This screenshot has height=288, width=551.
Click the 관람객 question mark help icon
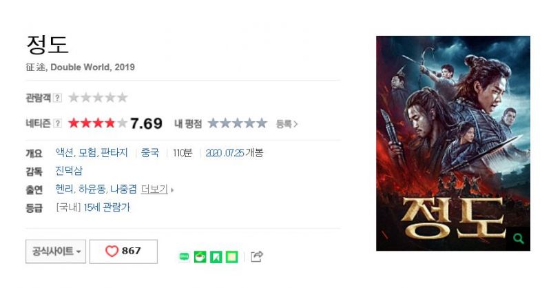point(57,98)
